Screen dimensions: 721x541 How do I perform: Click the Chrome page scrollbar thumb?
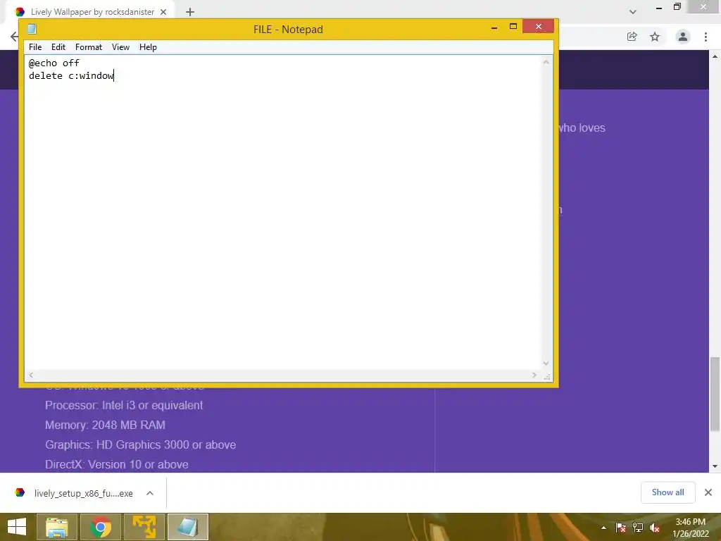click(x=715, y=394)
